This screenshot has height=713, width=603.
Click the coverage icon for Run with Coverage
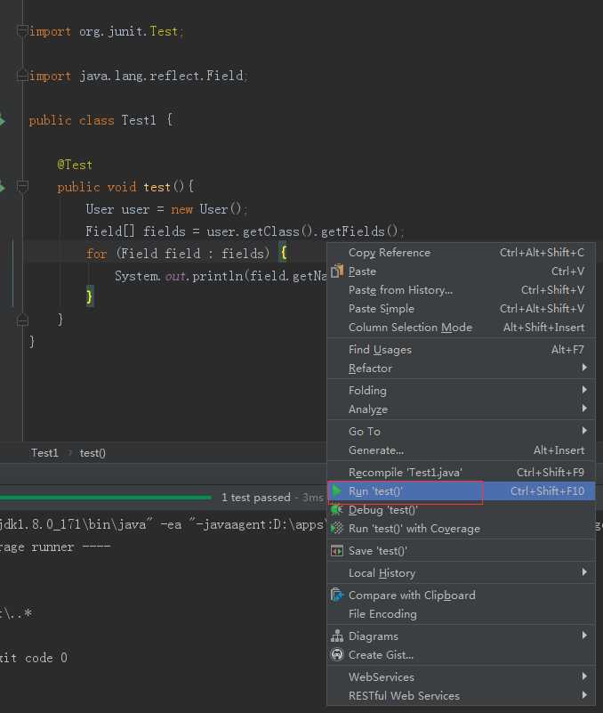(337, 529)
